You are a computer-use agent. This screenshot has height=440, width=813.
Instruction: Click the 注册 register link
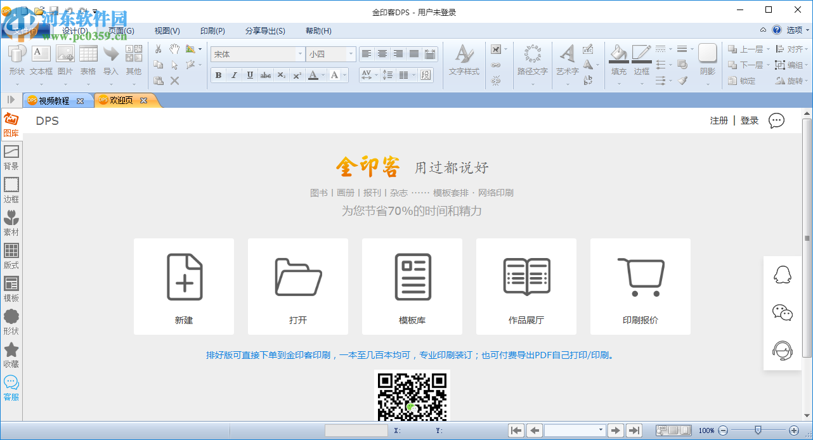pos(719,120)
